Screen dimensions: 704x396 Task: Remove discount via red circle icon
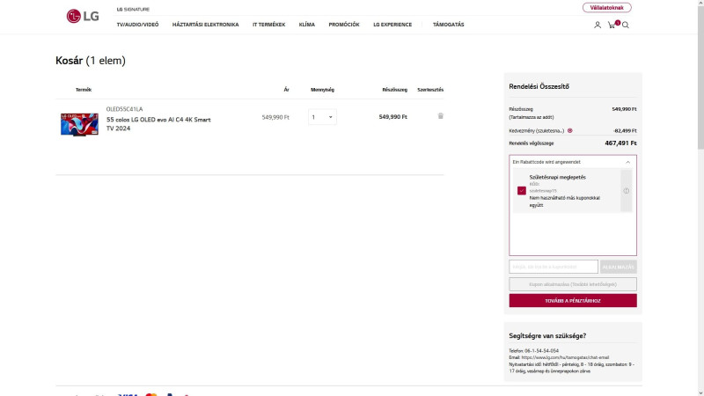click(569, 130)
